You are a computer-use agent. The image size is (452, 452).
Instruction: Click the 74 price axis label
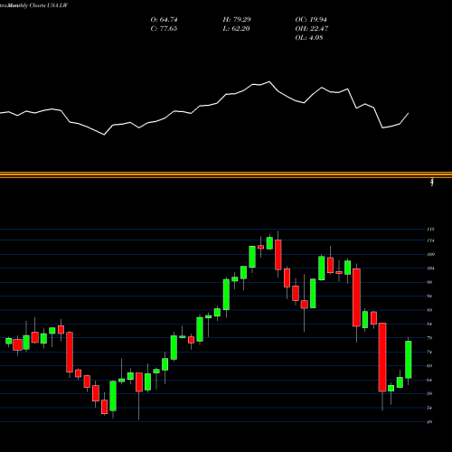click(429, 352)
